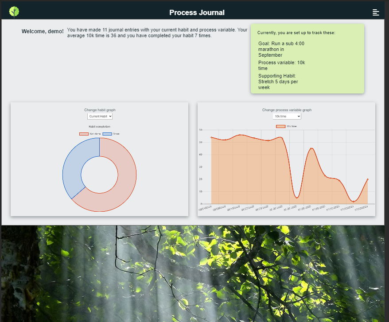Image resolution: width=389 pixels, height=322 pixels.
Task: Click the 'Welcome, demo!' heading
Action: (x=43, y=31)
